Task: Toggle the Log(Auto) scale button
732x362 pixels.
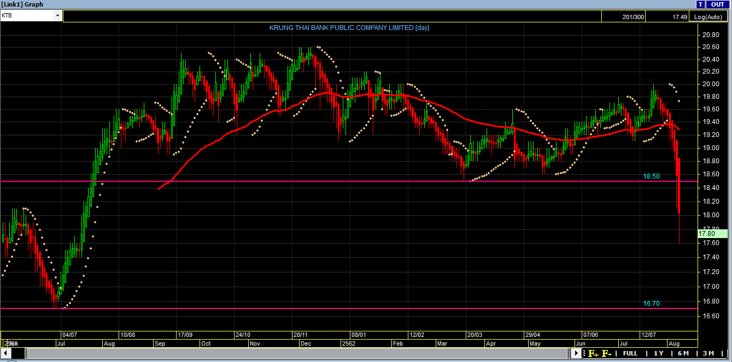Action: [707, 17]
